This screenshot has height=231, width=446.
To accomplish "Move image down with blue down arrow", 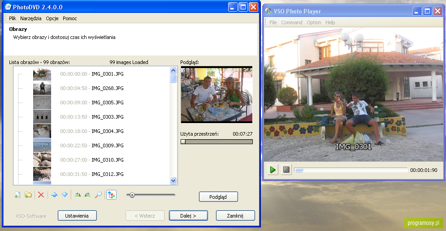I will click(x=65, y=195).
